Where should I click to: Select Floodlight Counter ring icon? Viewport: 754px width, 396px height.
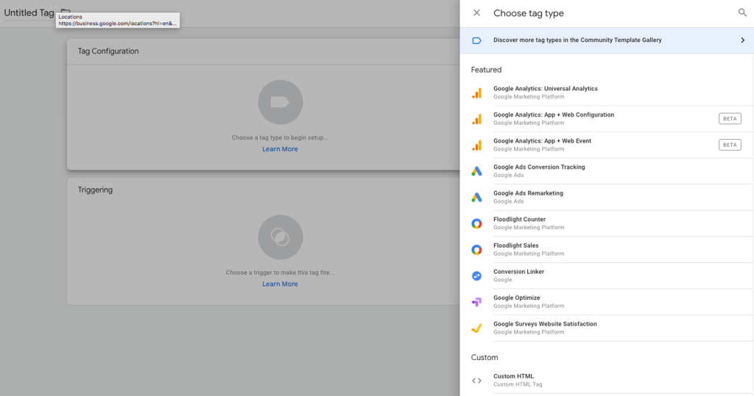click(476, 223)
